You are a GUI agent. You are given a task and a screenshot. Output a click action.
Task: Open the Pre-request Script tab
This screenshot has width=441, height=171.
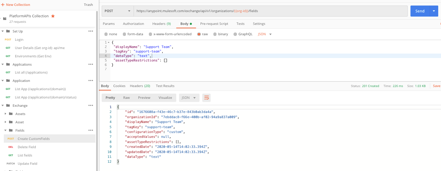click(214, 24)
